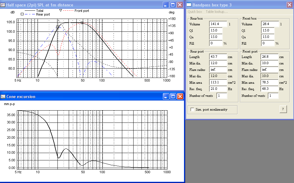Image resolution: width=294 pixels, height=183 pixels.
Task: Click the Rear port legend label
Action: (43, 14)
